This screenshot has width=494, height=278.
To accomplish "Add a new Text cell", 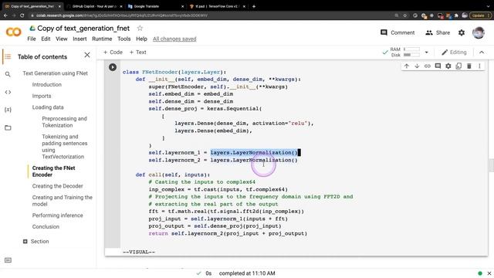I will 137,53.
